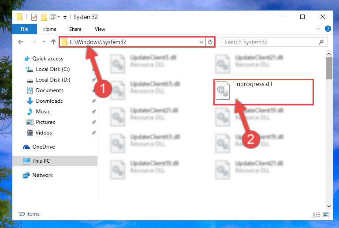This screenshot has height=228, width=339.
Task: Refresh the System32 folder view
Action: pyautogui.click(x=210, y=42)
